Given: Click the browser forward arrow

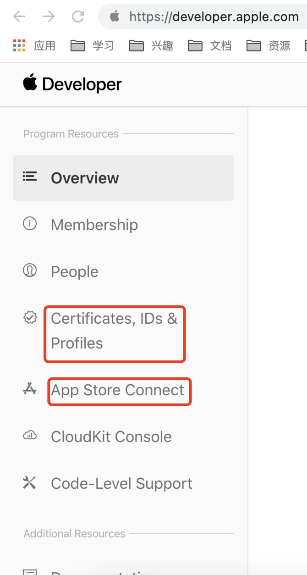Looking at the screenshot, I should click(x=49, y=17).
